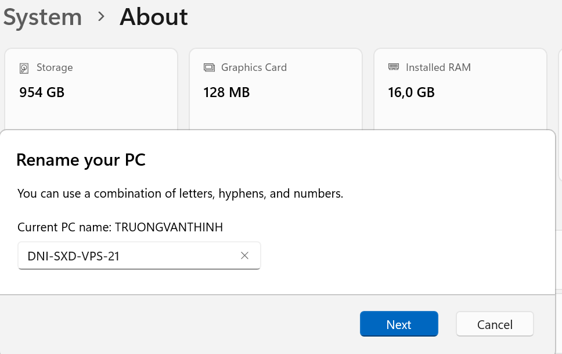Click the breadcrumb chevron after System

point(101,17)
